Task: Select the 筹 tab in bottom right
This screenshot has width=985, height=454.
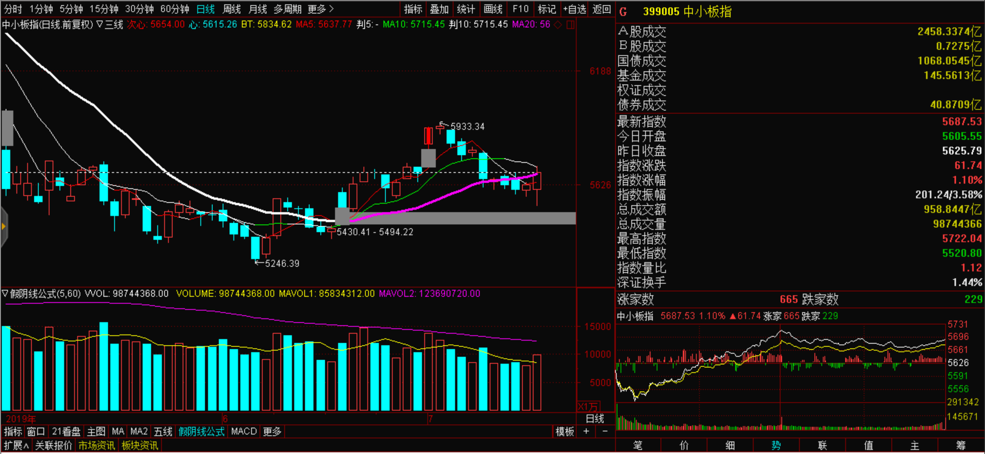Action: (x=960, y=445)
